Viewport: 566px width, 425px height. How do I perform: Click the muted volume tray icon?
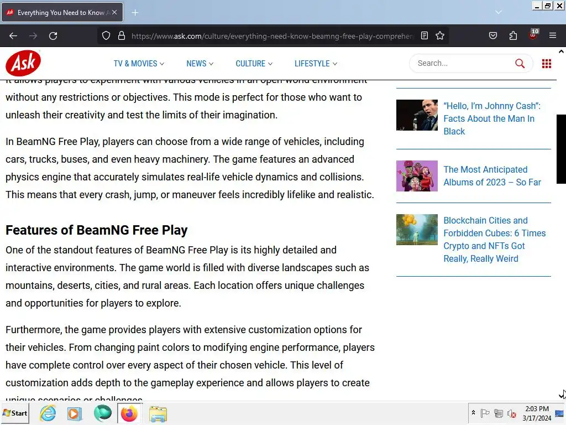pos(511,413)
